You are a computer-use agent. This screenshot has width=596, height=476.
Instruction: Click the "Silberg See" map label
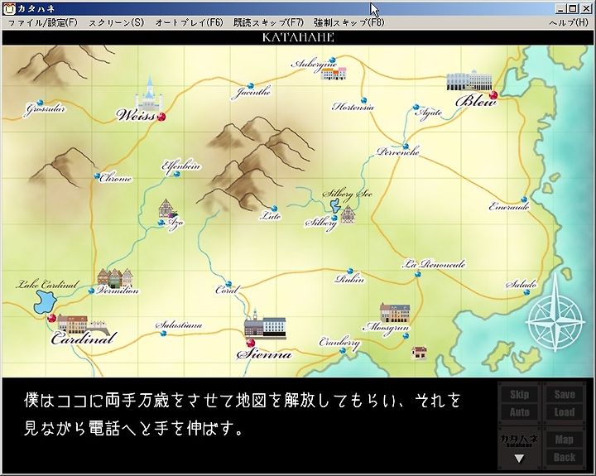(x=347, y=195)
